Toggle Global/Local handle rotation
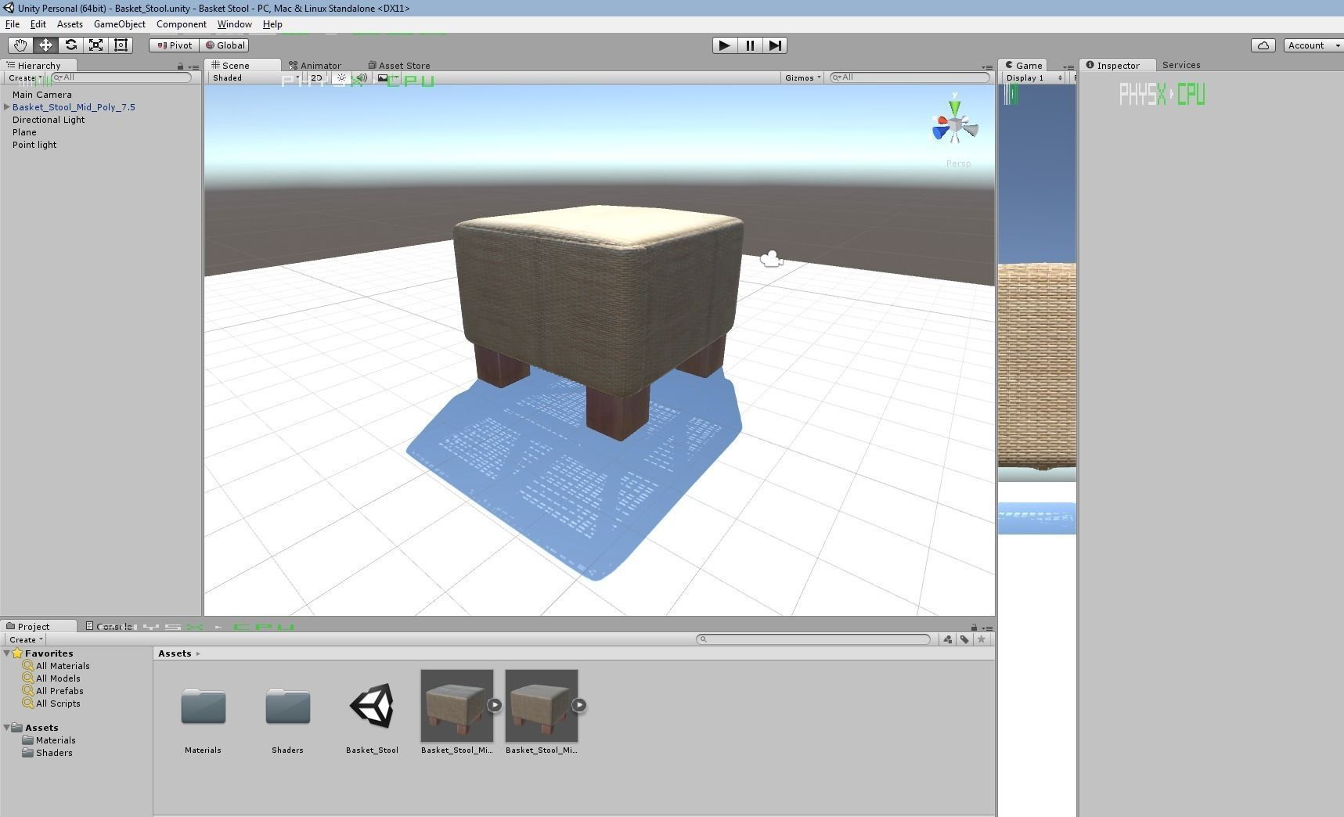Screen dimensions: 1344x817 pos(225,45)
